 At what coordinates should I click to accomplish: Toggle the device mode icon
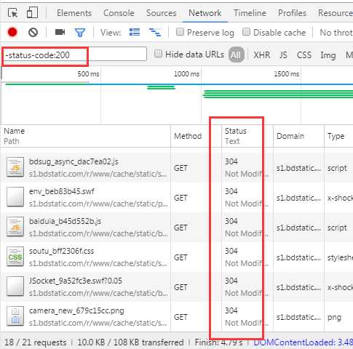[32, 12]
